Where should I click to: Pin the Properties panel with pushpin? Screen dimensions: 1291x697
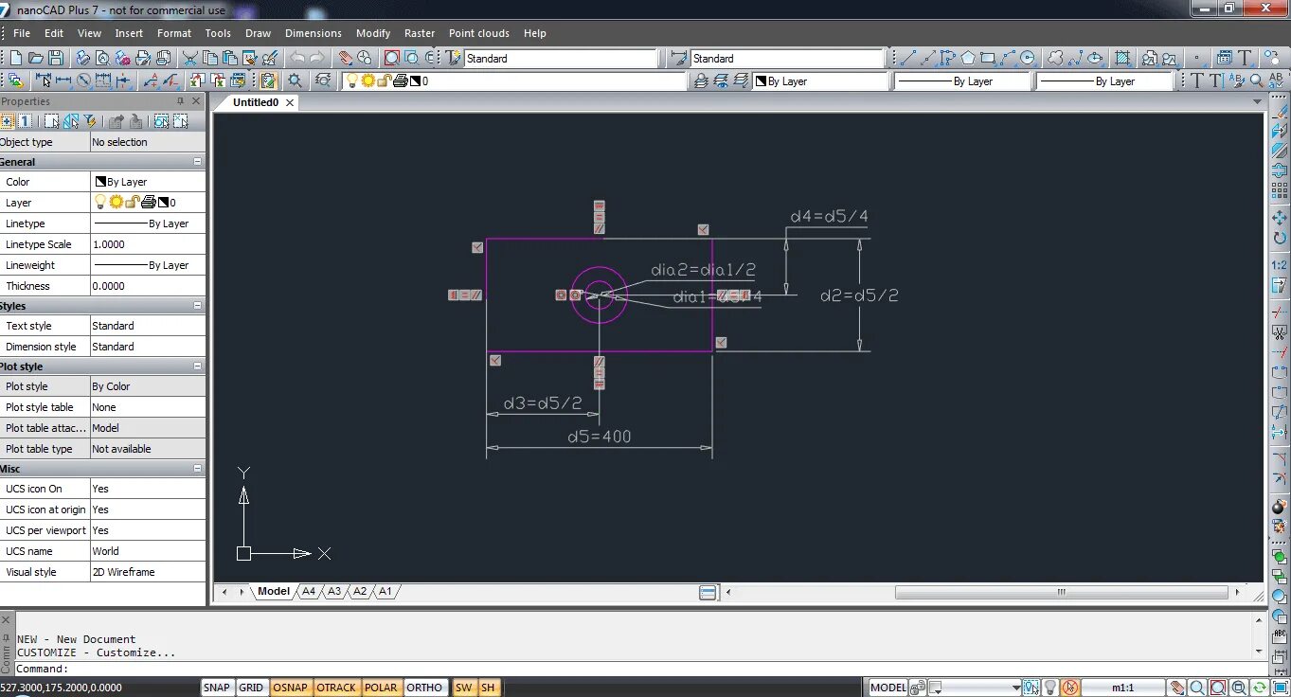[180, 101]
